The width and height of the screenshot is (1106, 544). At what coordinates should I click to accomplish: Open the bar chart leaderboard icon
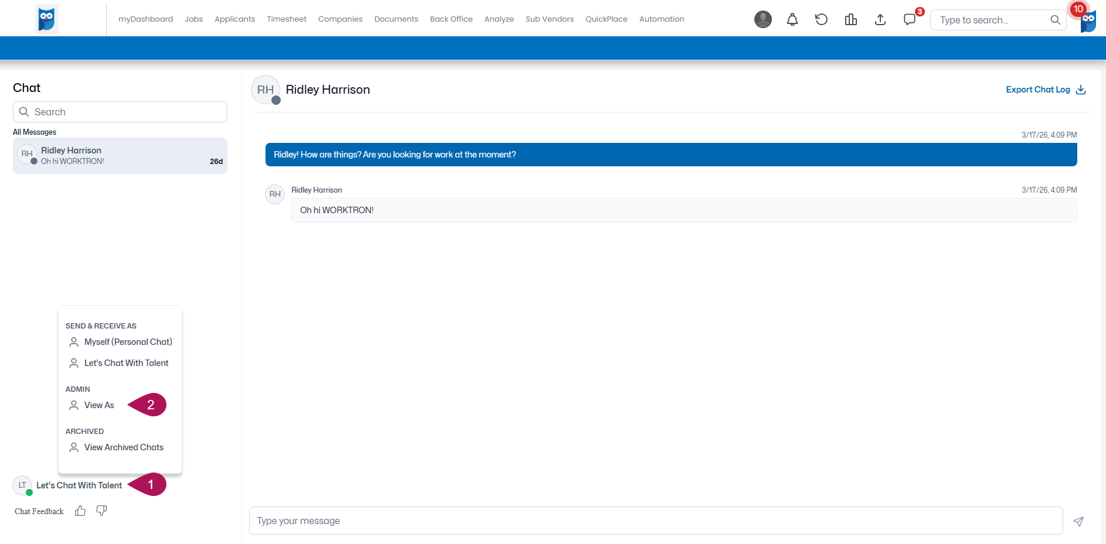coord(850,19)
